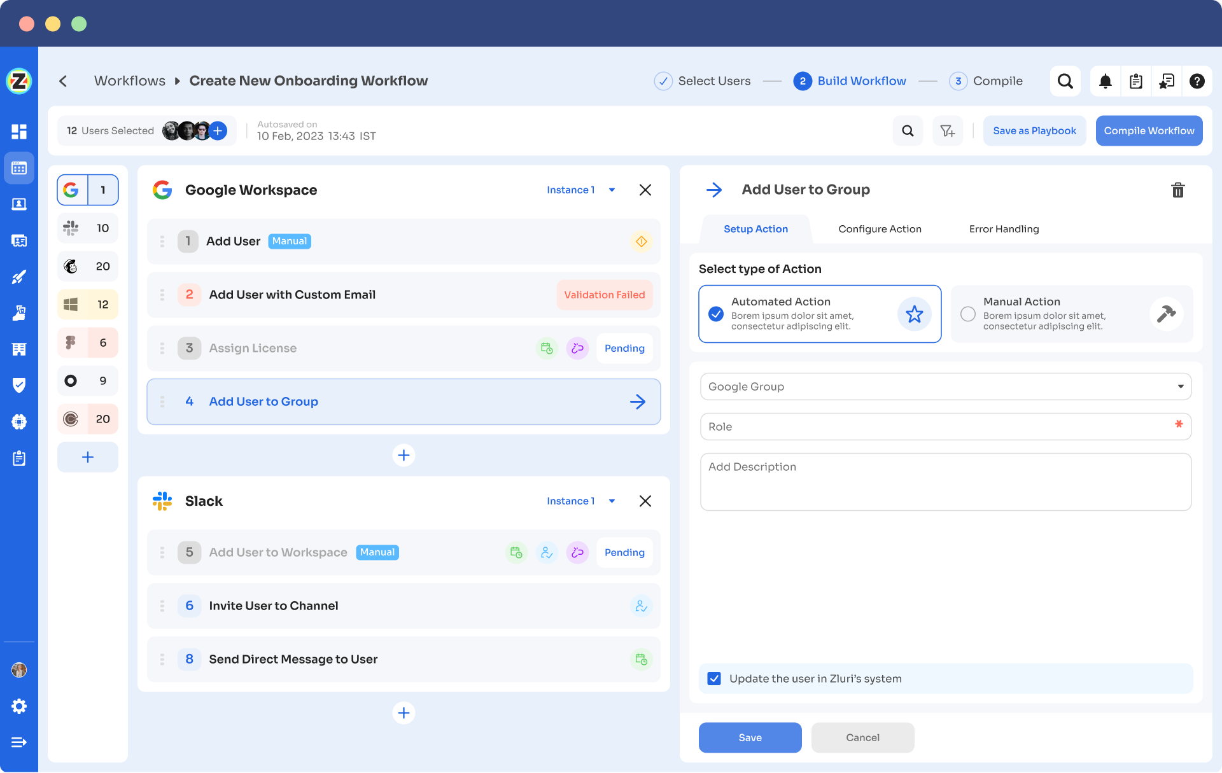This screenshot has width=1222, height=773.
Task: Switch to the Configure Action tab
Action: (x=880, y=229)
